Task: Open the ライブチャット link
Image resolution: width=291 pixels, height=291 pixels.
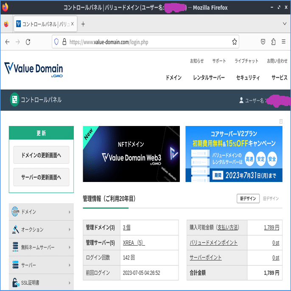Action: [246, 61]
